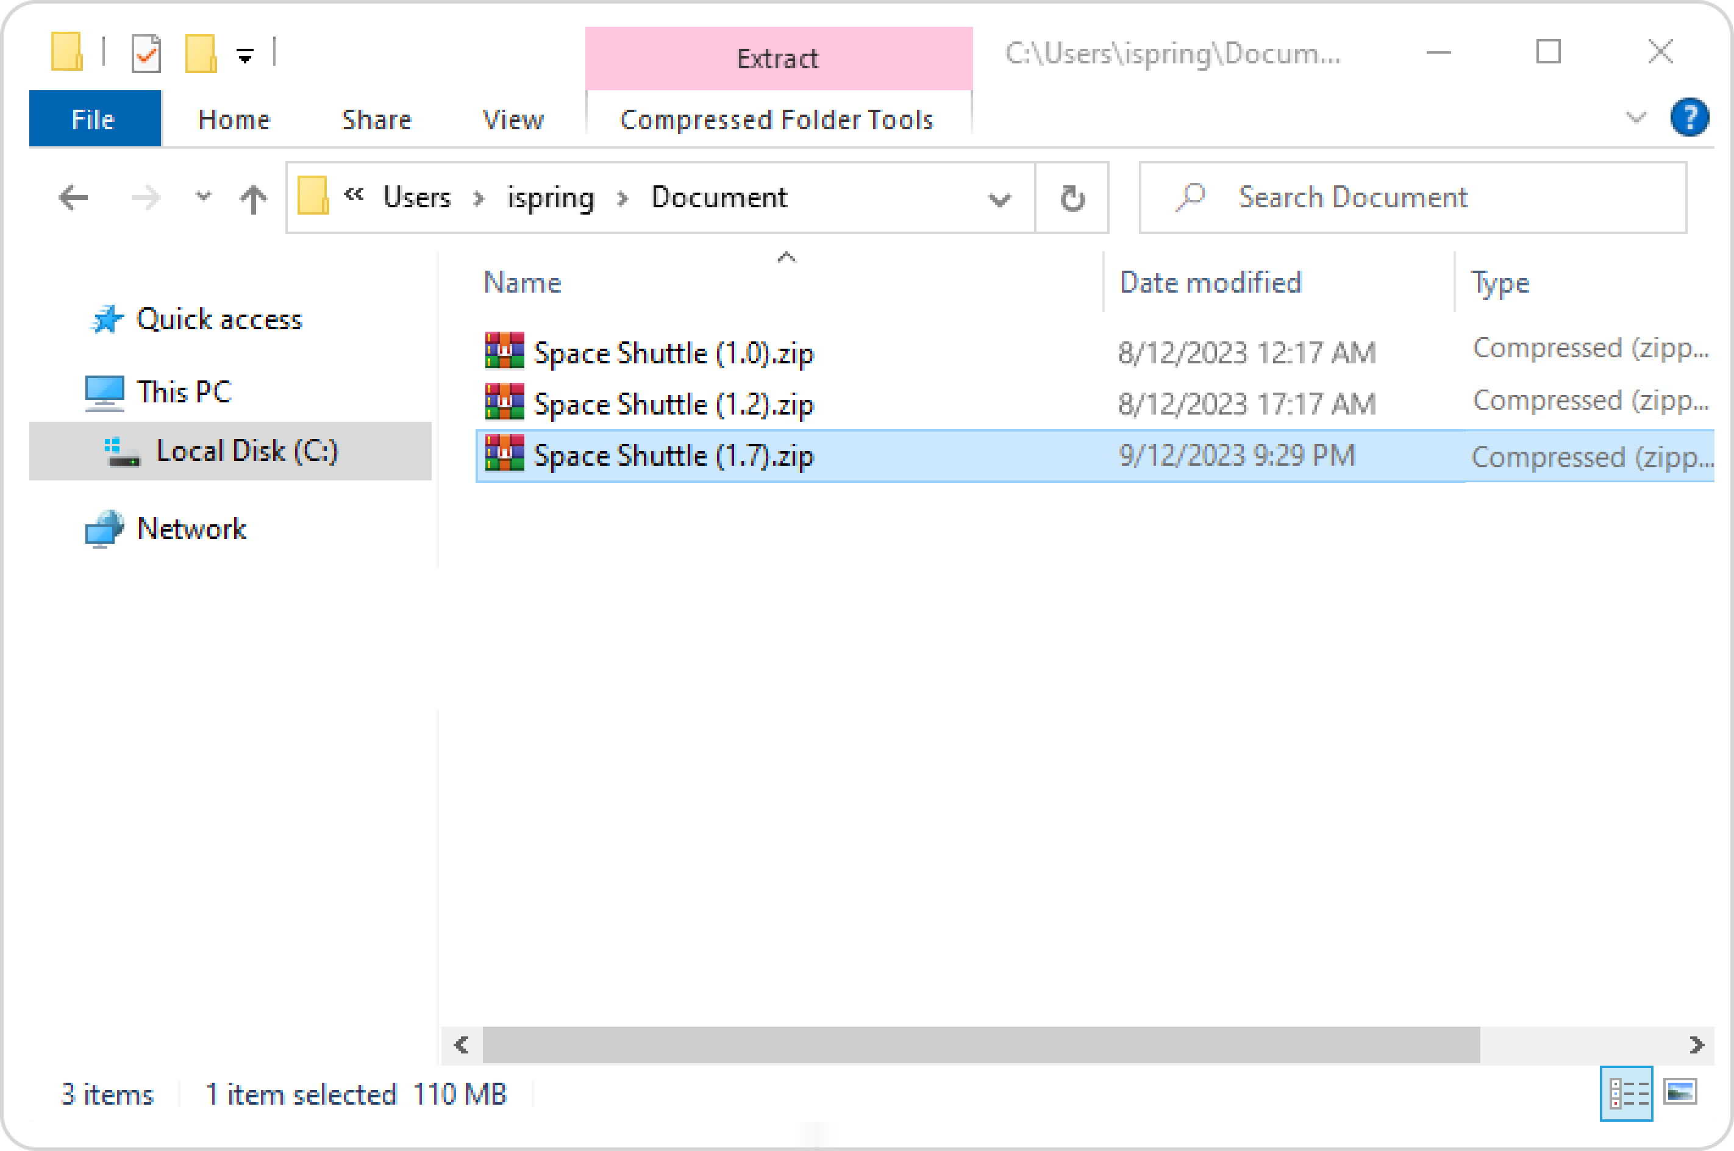Refresh the folder view
Image resolution: width=1734 pixels, height=1151 pixels.
point(1072,198)
